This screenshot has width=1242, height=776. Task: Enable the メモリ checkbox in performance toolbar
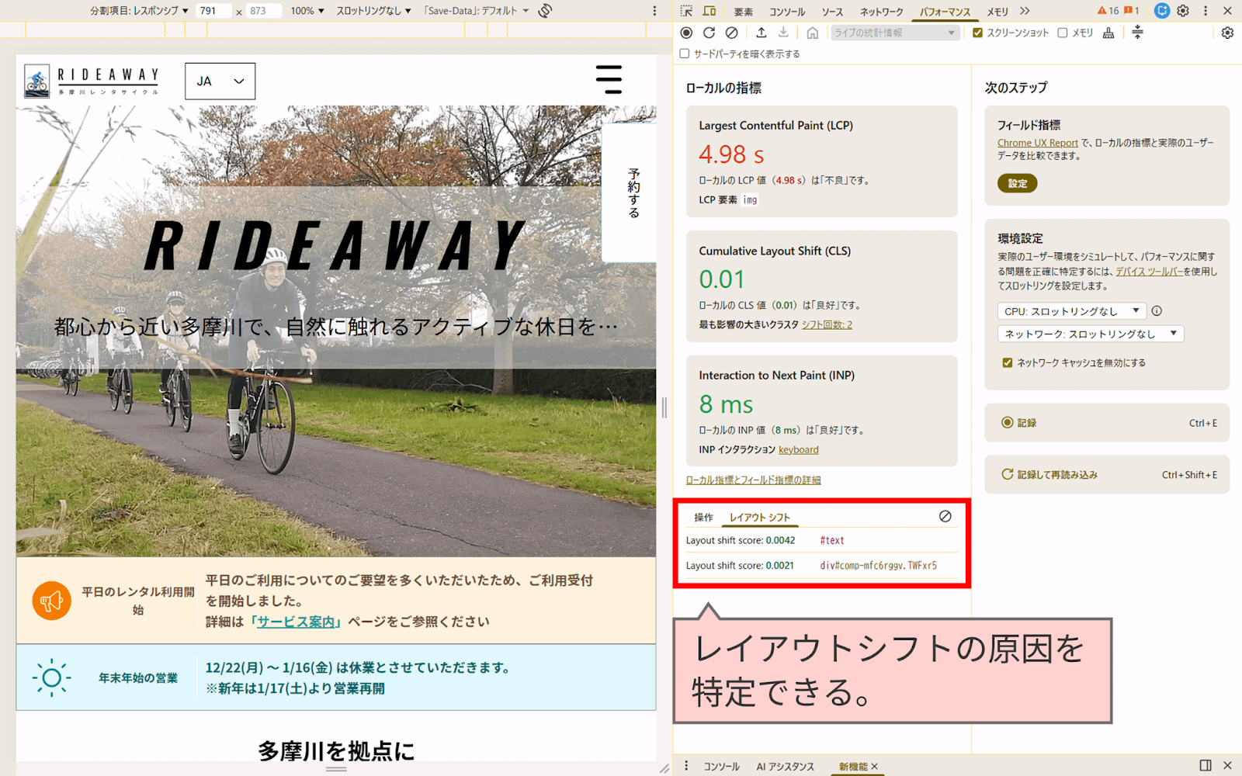pyautogui.click(x=1062, y=33)
